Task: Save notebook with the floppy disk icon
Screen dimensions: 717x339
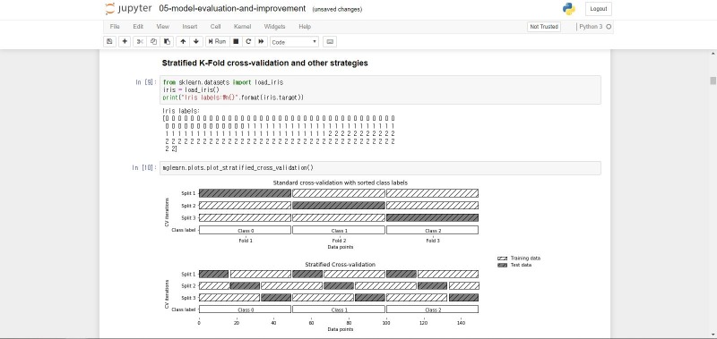Action: pyautogui.click(x=109, y=41)
